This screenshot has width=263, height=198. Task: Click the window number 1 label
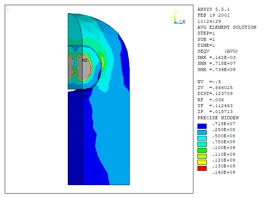click(8, 10)
